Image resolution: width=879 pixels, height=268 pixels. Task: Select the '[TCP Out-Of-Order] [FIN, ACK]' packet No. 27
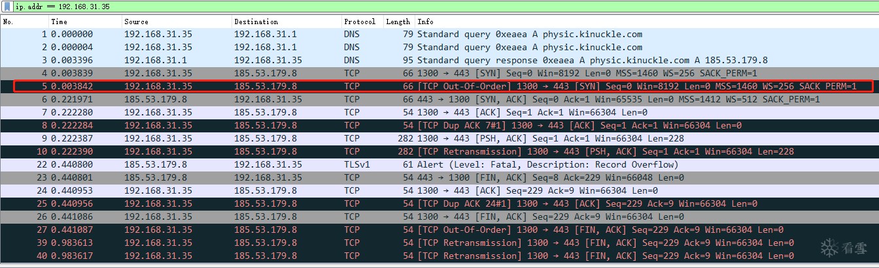tap(439, 230)
